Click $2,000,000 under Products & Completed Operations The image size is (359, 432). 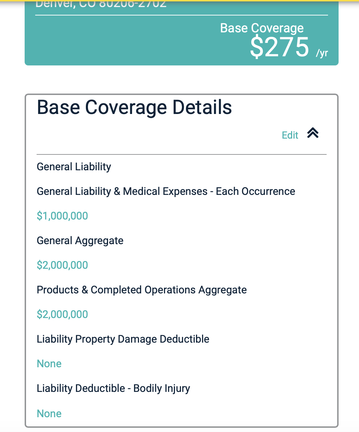(x=62, y=315)
